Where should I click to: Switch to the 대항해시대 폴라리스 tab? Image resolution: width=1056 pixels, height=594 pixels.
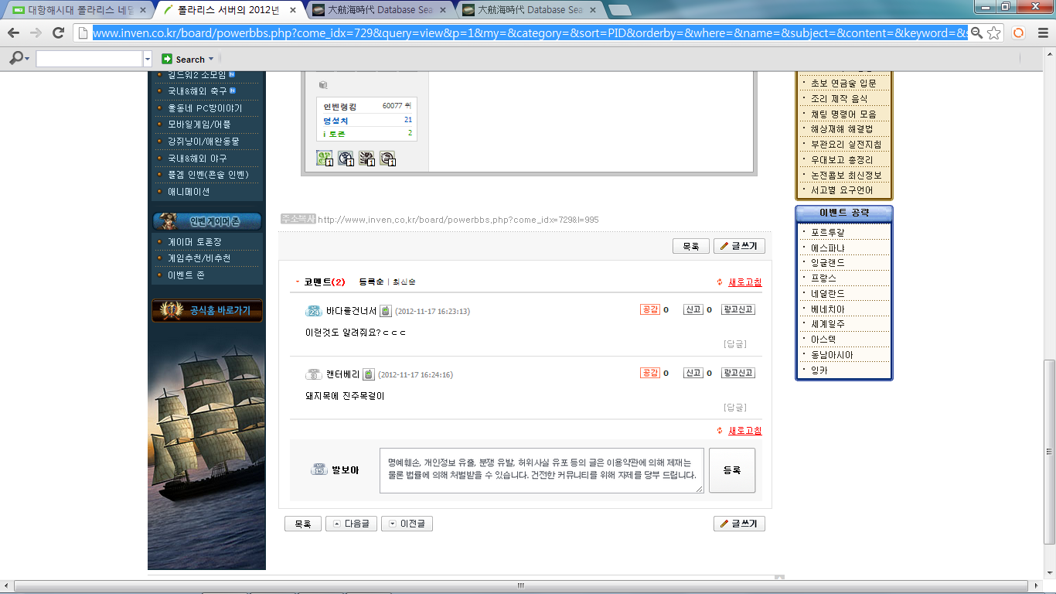77,10
